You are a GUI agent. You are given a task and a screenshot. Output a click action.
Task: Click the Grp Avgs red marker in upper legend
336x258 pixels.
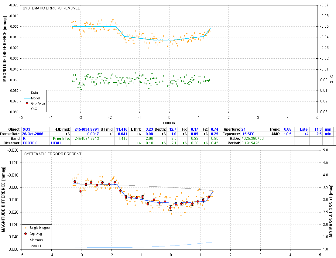pos(27,103)
